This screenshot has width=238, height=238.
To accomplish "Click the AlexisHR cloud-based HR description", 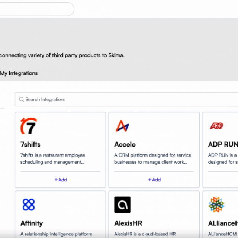I will click(x=145, y=234).
